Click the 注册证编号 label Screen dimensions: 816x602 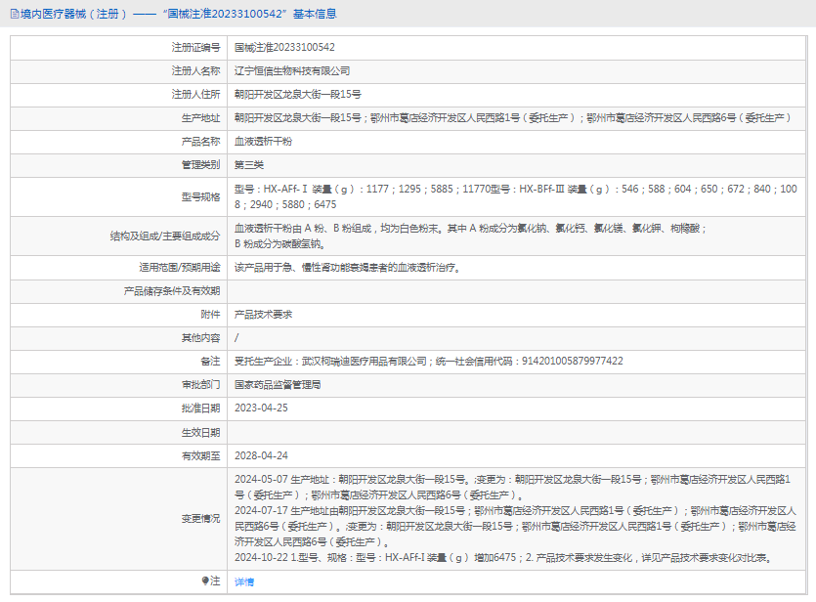(195, 47)
